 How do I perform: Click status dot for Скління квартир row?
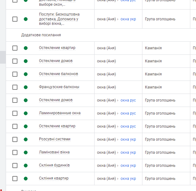26,179
